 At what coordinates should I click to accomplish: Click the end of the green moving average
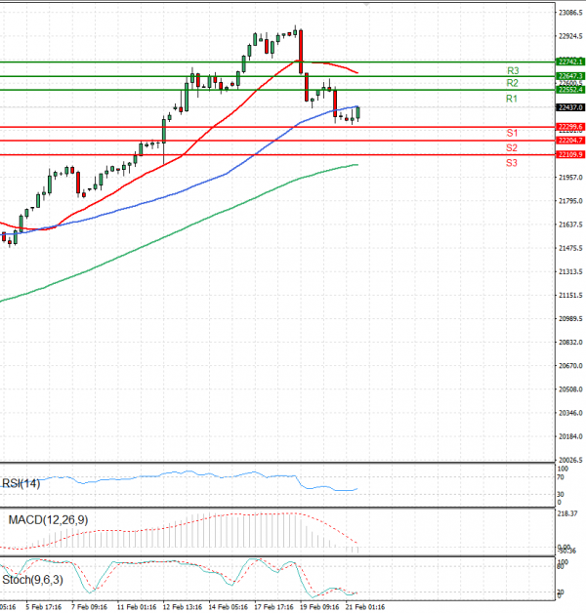pyautogui.click(x=356, y=165)
